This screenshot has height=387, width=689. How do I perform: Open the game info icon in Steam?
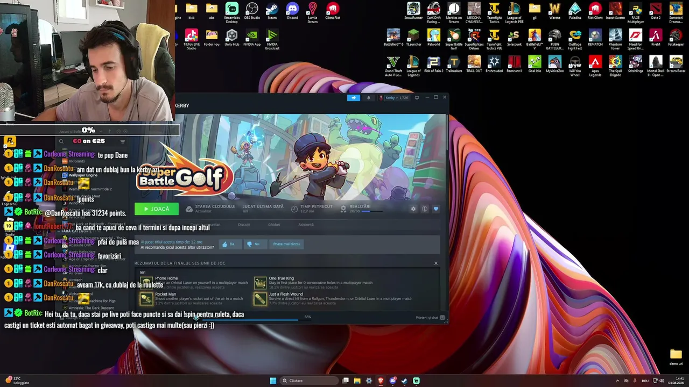(425, 209)
